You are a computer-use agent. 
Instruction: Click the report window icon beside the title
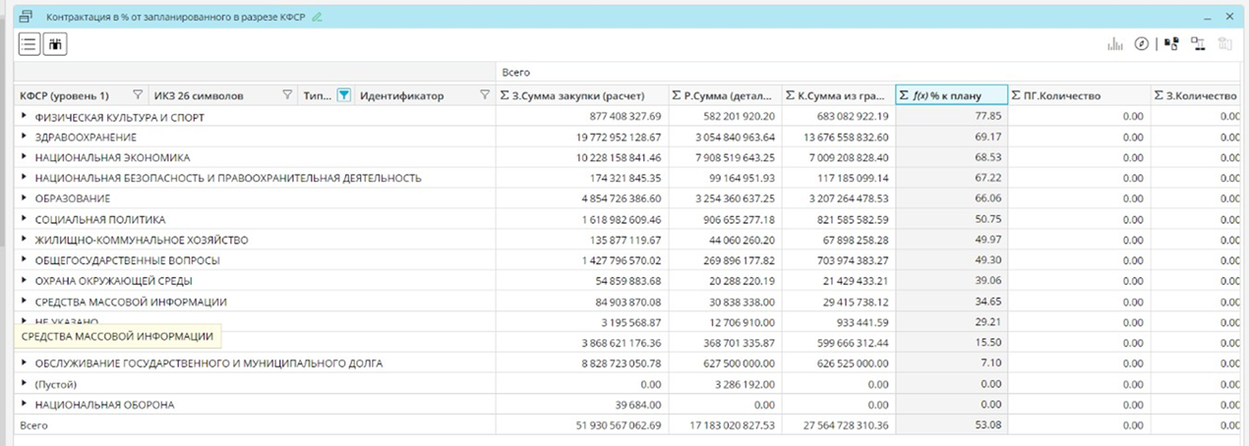(x=27, y=18)
